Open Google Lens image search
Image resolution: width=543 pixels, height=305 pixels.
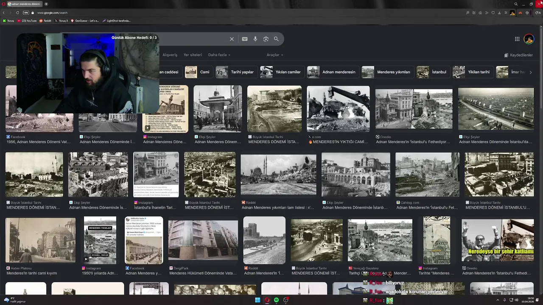[266, 39]
